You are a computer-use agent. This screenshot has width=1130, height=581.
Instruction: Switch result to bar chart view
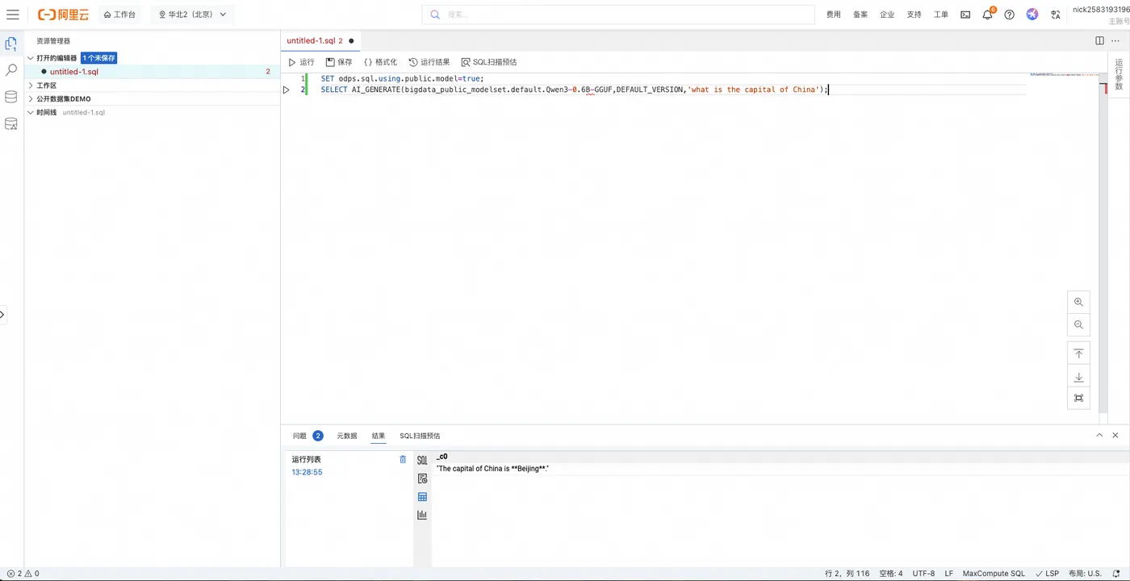click(422, 515)
